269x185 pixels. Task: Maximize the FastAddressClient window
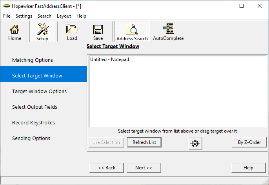(242, 6)
